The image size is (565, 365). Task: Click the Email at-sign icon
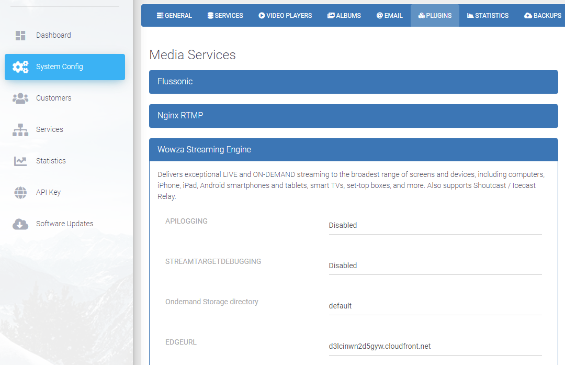pyautogui.click(x=379, y=16)
